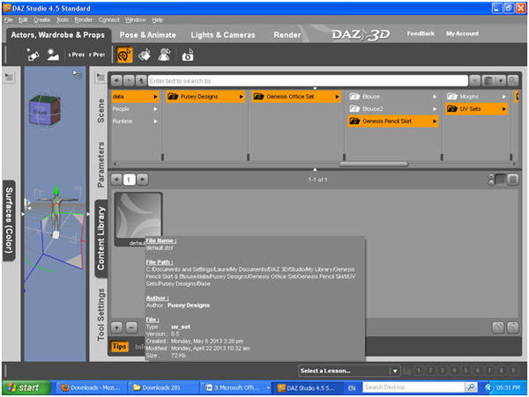Select the Genesis Office Set folder
Viewport: 529px width, 397px height.
pyautogui.click(x=296, y=97)
